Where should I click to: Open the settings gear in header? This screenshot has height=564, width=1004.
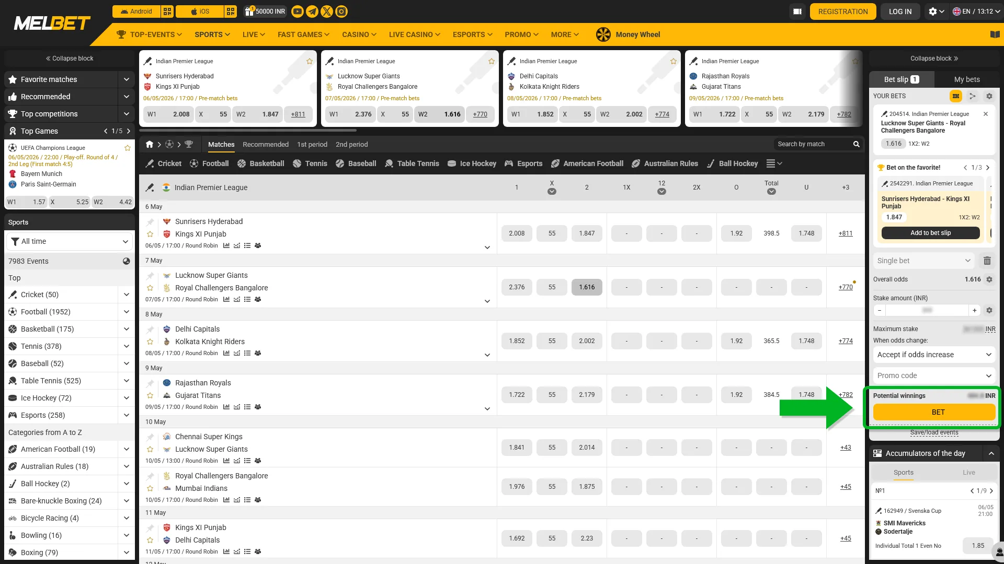pos(936,11)
